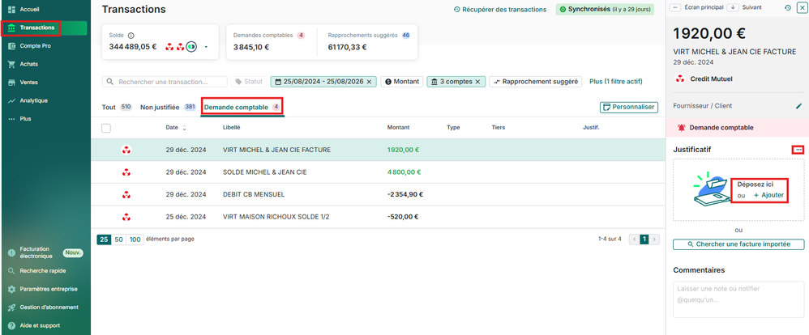Toggle the select-all transactions checkbox

pyautogui.click(x=106, y=128)
